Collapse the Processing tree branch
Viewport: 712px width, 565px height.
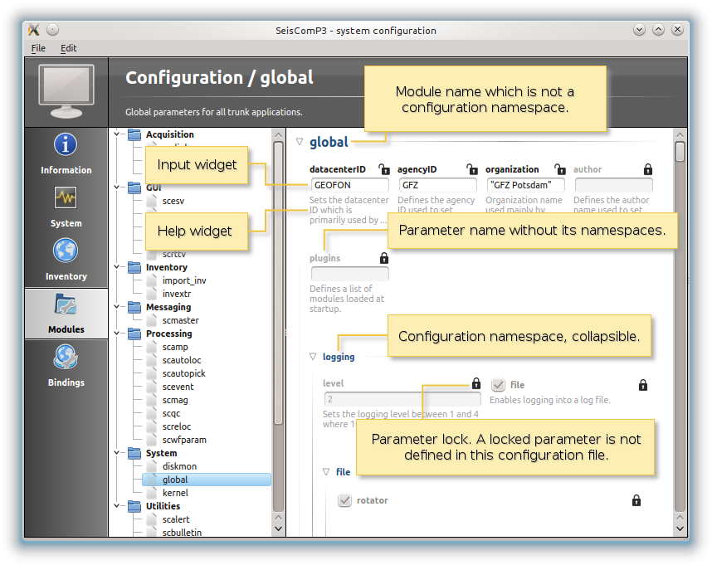point(117,334)
